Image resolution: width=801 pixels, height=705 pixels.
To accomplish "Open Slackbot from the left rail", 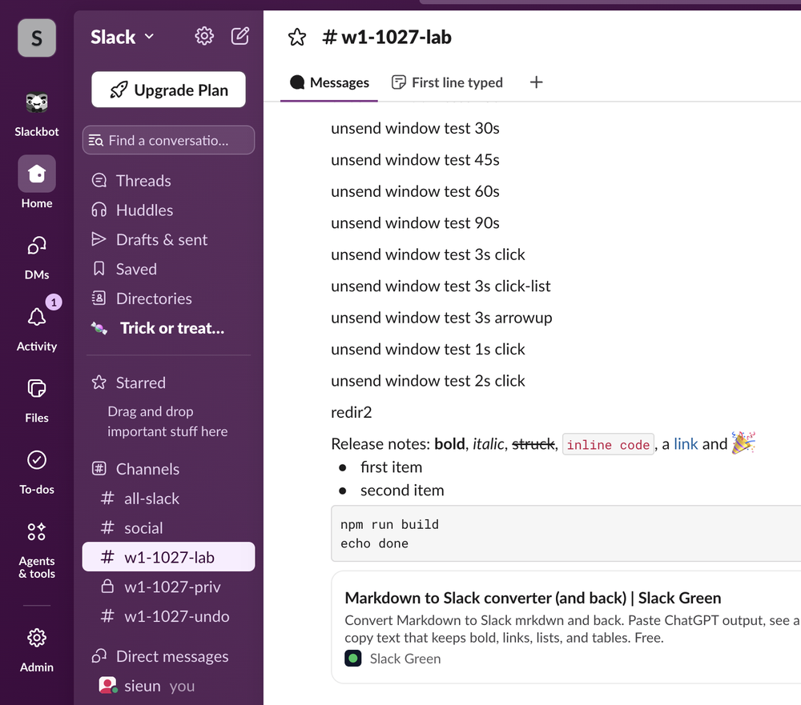I will click(37, 114).
